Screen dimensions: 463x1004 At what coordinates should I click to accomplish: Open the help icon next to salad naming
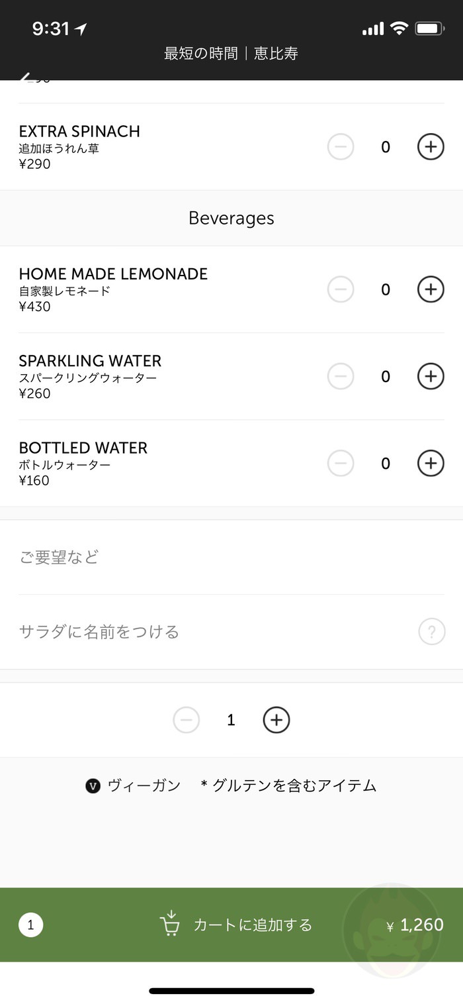tap(431, 632)
